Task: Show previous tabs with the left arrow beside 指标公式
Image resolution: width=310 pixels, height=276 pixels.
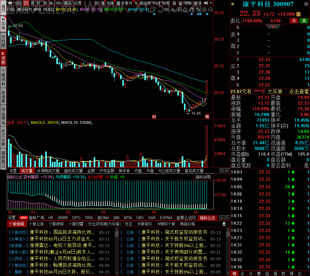Action: 222,218
